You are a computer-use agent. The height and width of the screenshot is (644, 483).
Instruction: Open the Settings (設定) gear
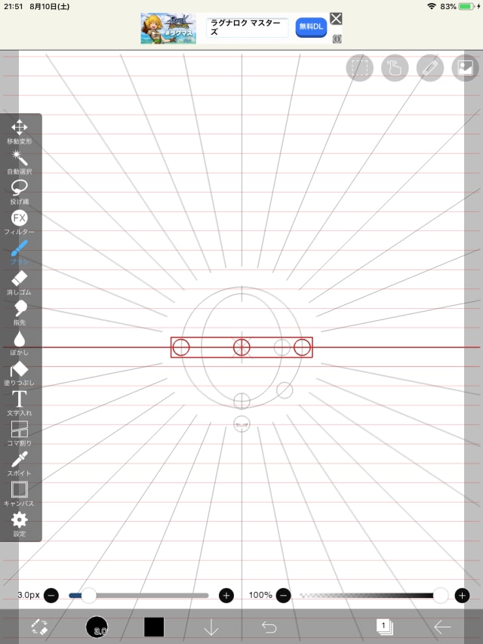coord(20,524)
